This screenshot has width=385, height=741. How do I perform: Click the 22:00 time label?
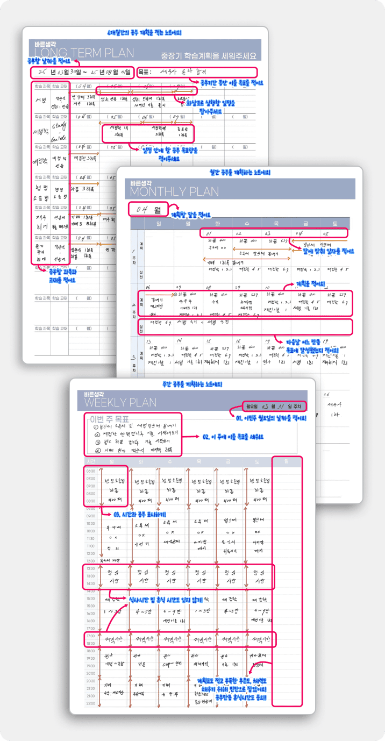pos(90,703)
